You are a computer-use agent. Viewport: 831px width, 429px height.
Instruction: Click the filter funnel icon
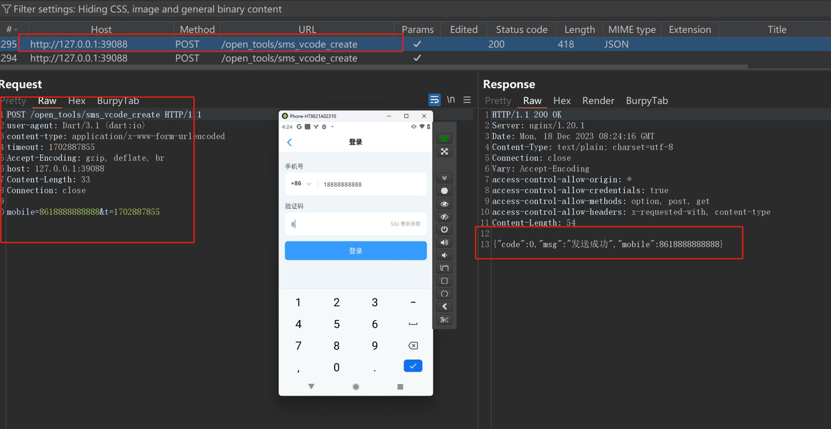(x=6, y=9)
